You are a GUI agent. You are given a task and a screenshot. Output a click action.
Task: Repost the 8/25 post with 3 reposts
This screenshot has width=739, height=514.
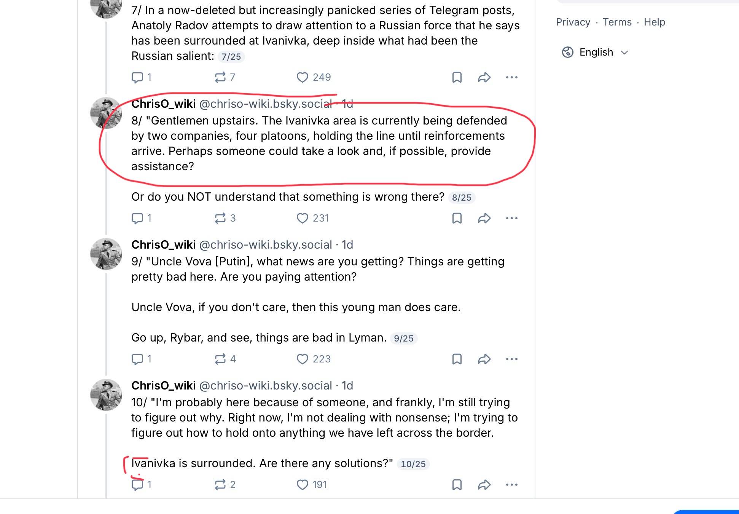[225, 218]
